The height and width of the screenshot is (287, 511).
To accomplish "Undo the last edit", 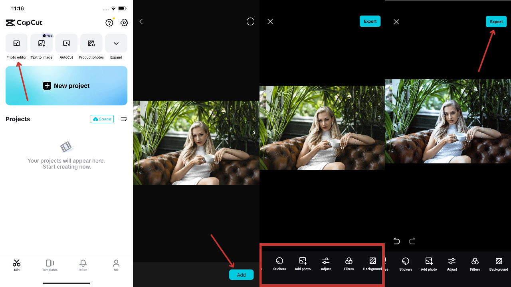I will [x=396, y=241].
